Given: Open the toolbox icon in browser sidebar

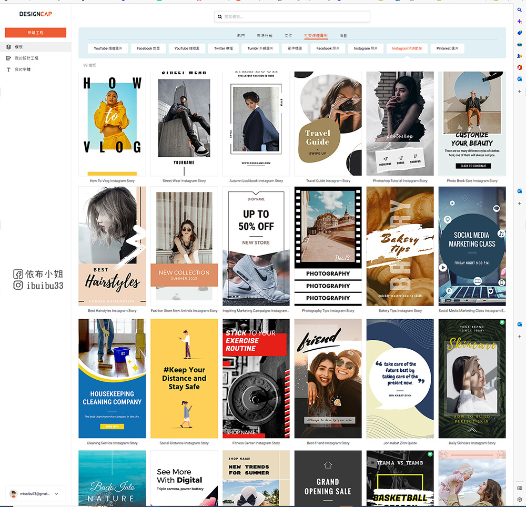Looking at the screenshot, I should (519, 44).
